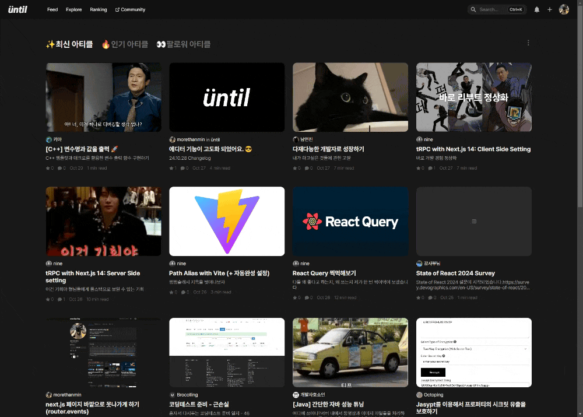Open broken-image thumbnail of State of React post
This screenshot has height=417, width=583.
(473, 221)
